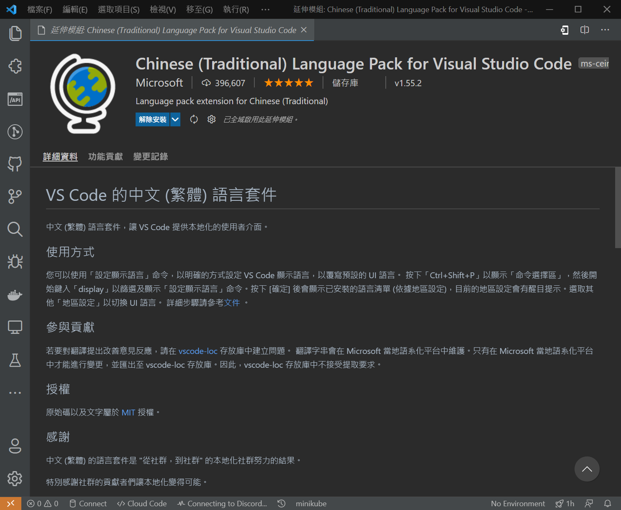This screenshot has height=510, width=621.
Task: Open the feedback icon in status bar
Action: pyautogui.click(x=589, y=503)
